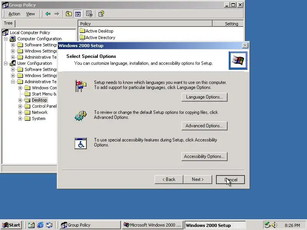This screenshot has width=307, height=230.
Task: Click the 8:26 PM system clock
Action: [x=292, y=225]
